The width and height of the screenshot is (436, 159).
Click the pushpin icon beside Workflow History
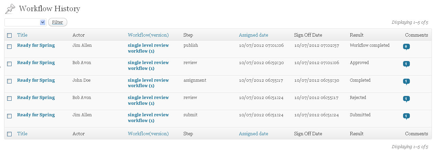(10, 9)
